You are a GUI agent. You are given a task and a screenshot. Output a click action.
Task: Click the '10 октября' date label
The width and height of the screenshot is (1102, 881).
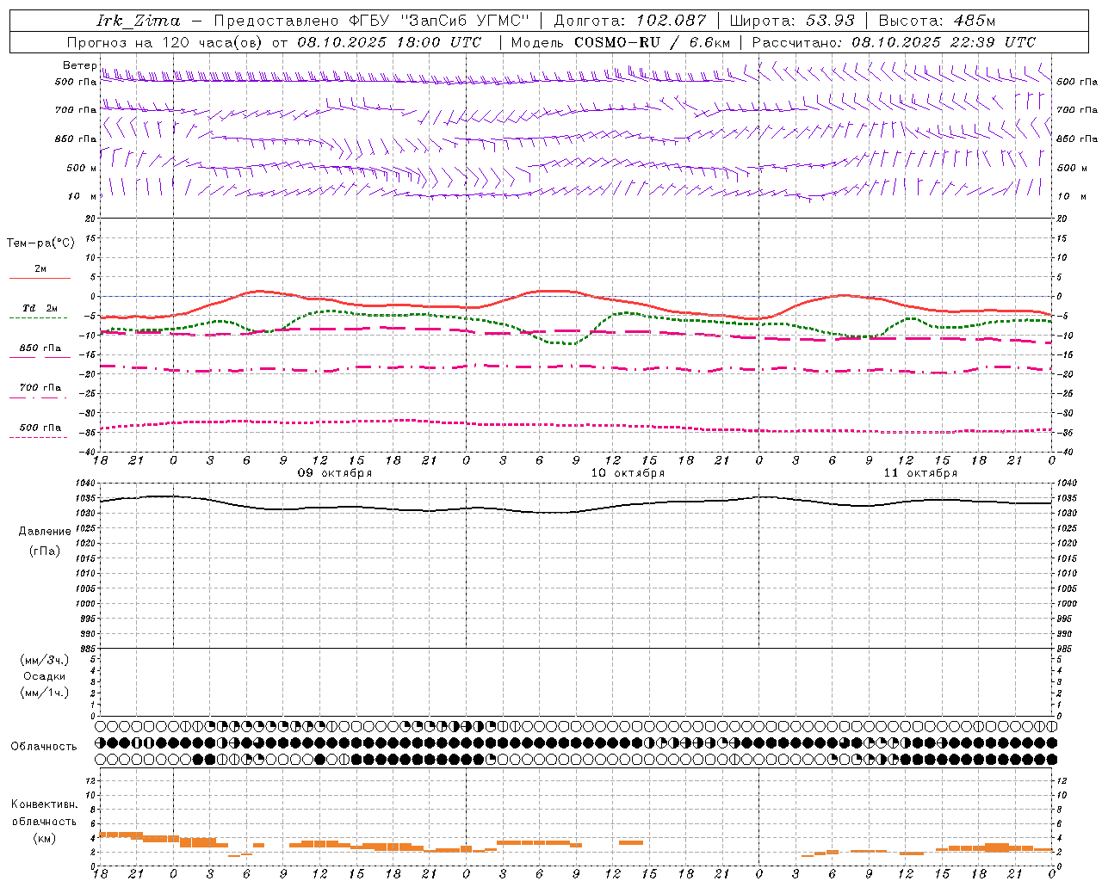point(628,473)
